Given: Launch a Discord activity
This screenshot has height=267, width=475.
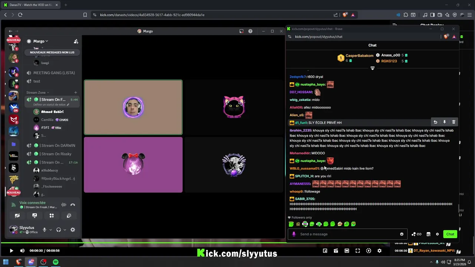Looking at the screenshot, I should pos(52,215).
